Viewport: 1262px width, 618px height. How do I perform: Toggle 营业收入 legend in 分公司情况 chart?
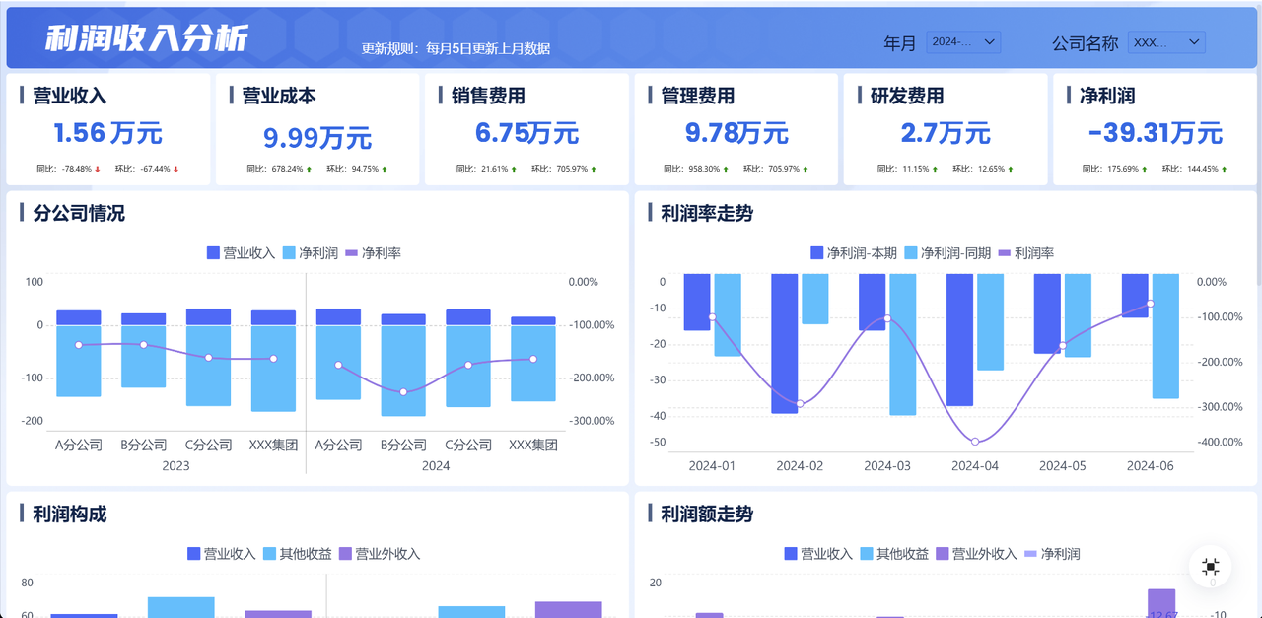pos(241,253)
